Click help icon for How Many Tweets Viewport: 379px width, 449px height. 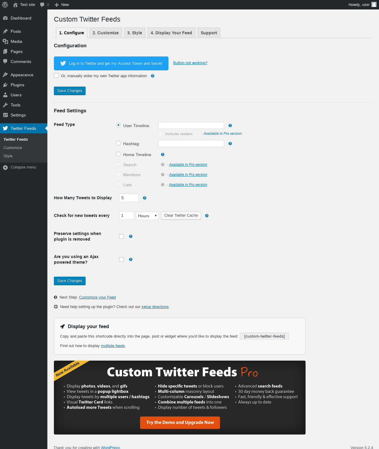[145, 198]
